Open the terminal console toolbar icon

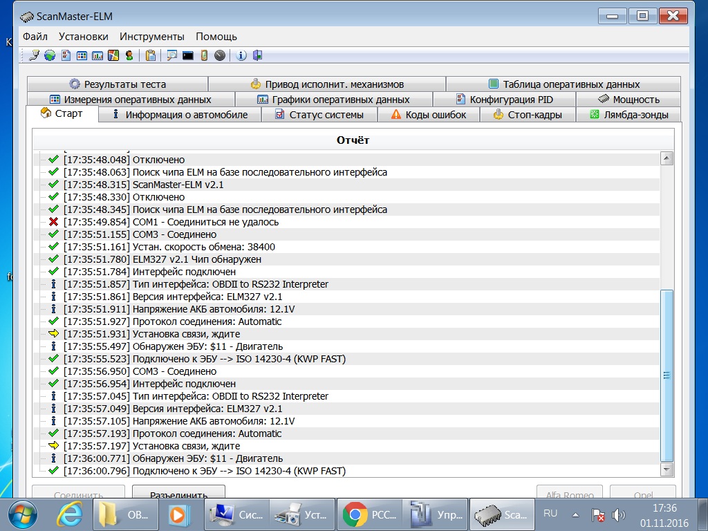point(187,55)
